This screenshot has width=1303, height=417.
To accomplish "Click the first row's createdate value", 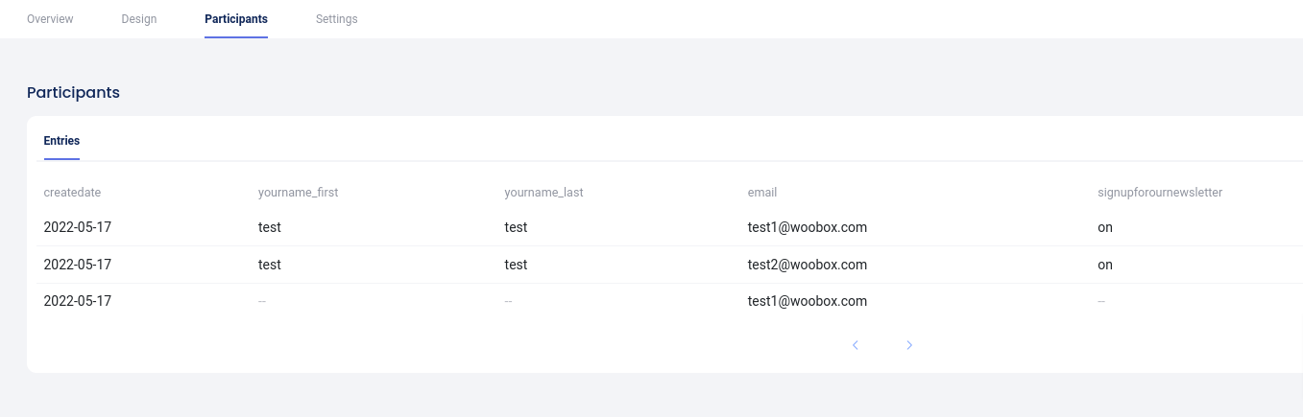I will pos(78,228).
